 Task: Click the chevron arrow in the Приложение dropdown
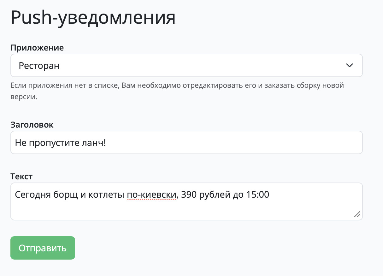coord(349,65)
